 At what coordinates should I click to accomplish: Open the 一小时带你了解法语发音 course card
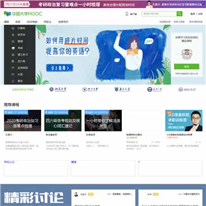[x=103, y=130]
